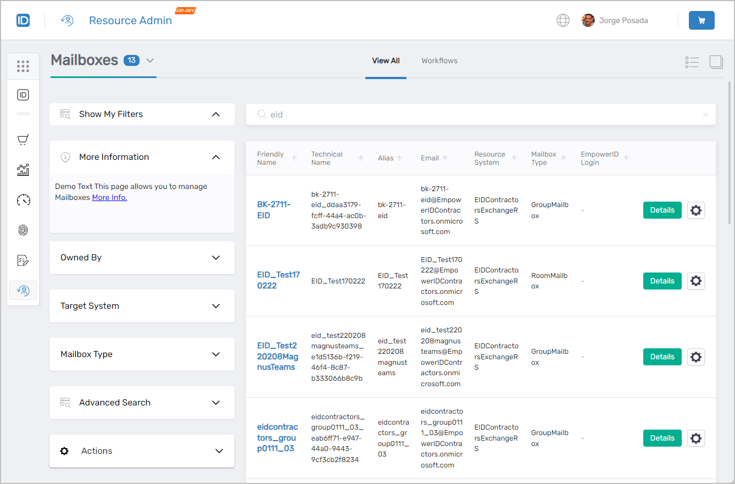Open the dashboard speedometer sidebar icon
The width and height of the screenshot is (735, 484).
23,200
